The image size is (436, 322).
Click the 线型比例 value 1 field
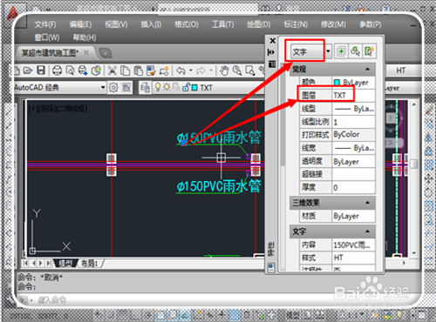pos(353,122)
